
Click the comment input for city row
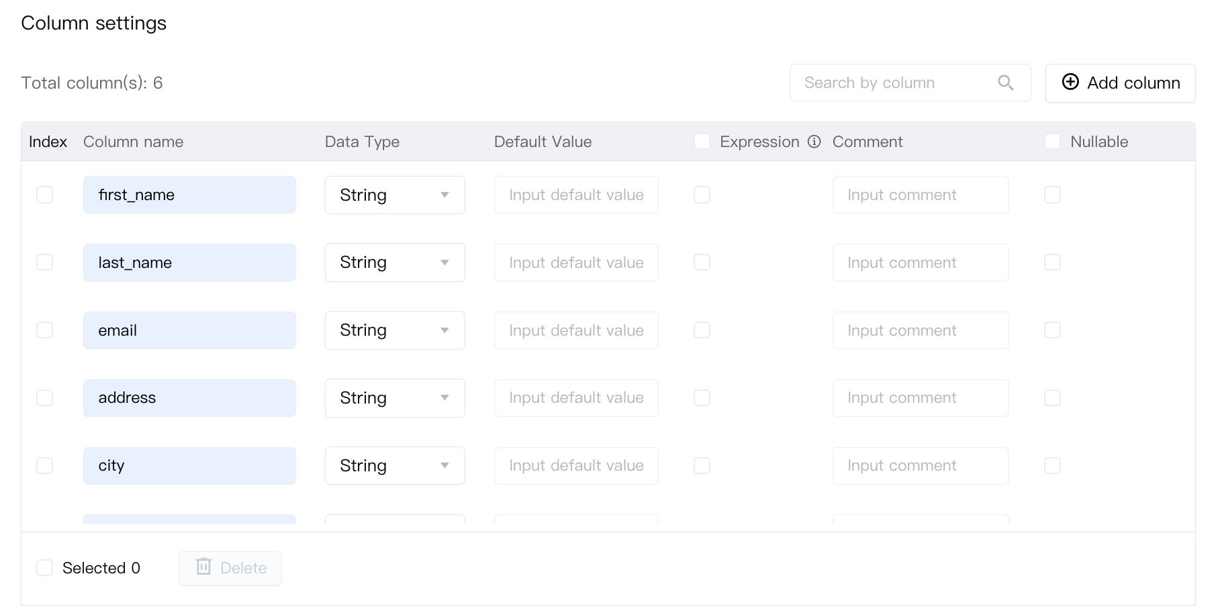click(920, 466)
